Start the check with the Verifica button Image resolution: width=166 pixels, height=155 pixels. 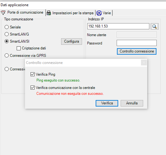coord(107,103)
